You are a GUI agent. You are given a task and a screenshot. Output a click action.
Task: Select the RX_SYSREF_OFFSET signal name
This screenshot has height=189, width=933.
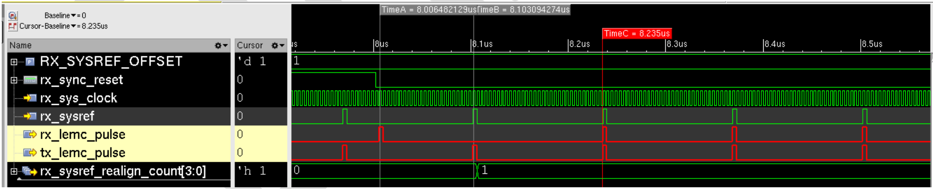coord(111,62)
